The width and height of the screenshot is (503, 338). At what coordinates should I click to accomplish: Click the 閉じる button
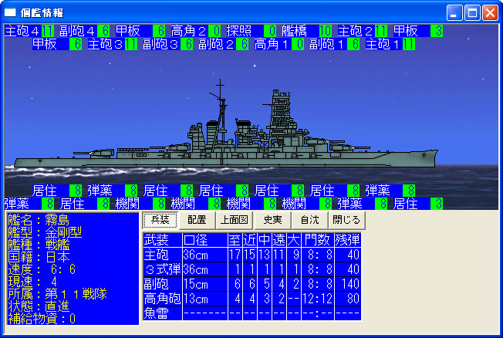coord(346,220)
